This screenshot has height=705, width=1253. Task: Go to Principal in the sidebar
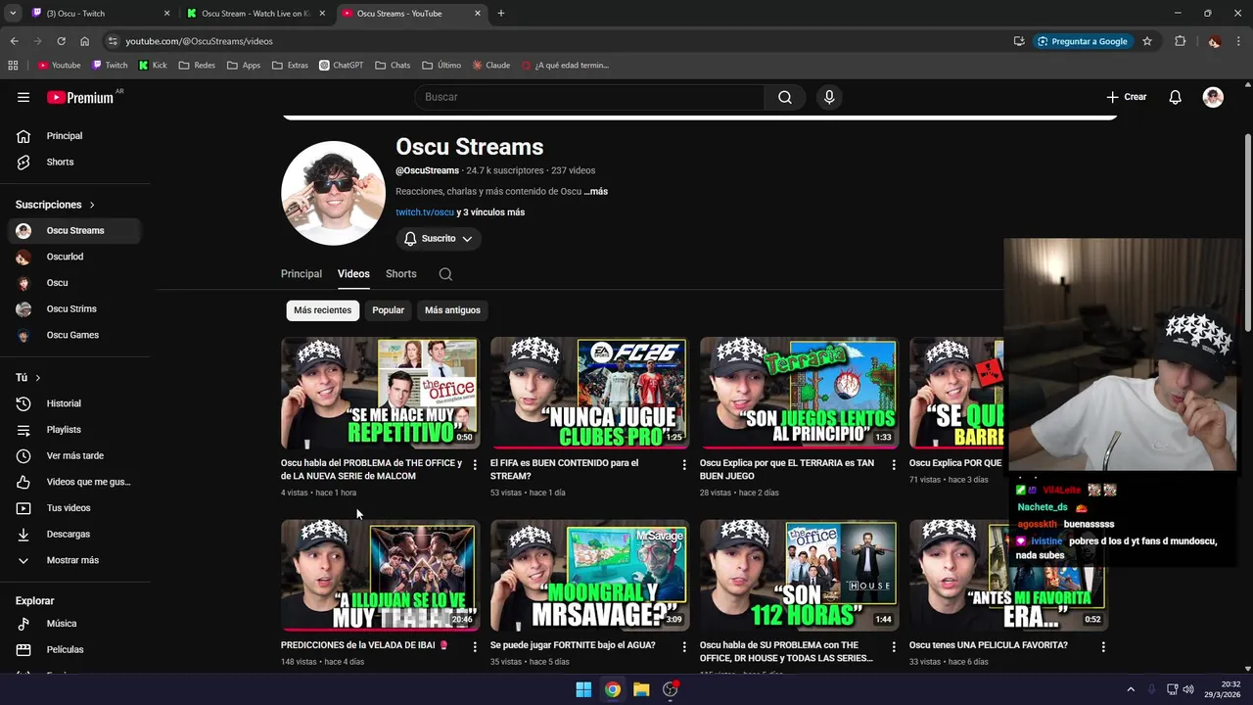pyautogui.click(x=74, y=136)
